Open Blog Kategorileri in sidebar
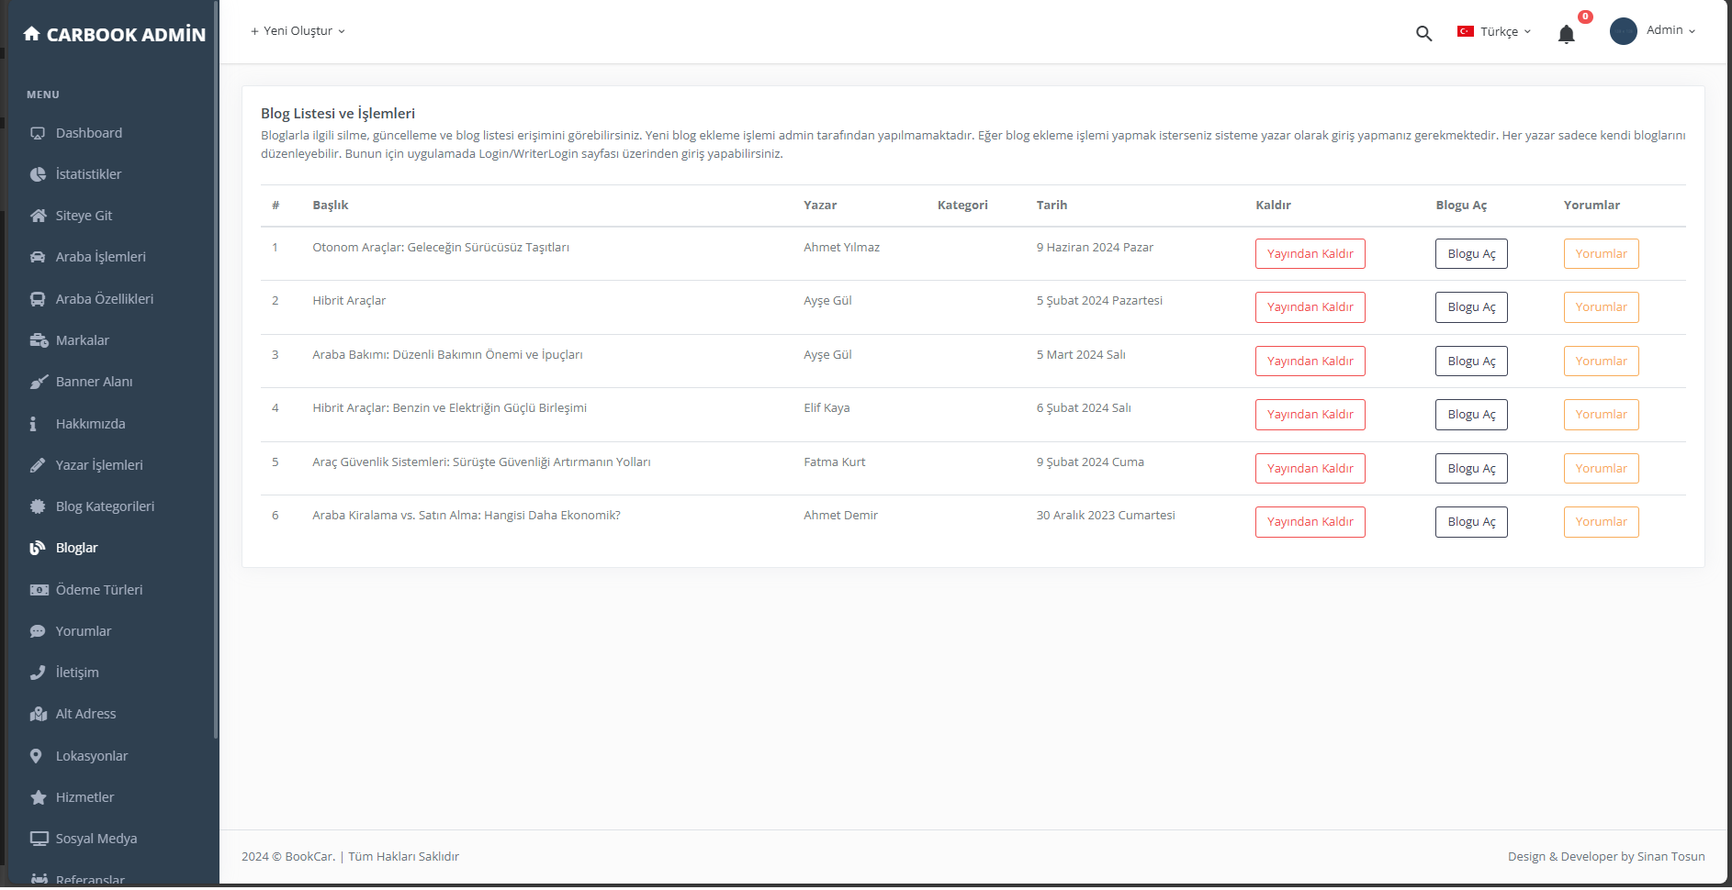The height and width of the screenshot is (890, 1732). [x=105, y=506]
